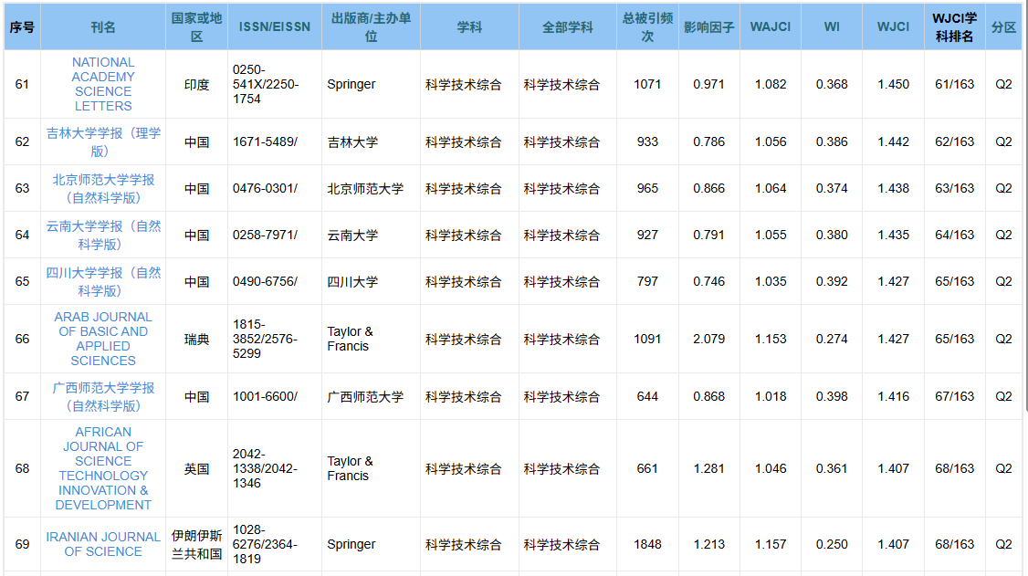Image resolution: width=1028 pixels, height=576 pixels.
Task: Open 云南大学学报（自然科学版）journal page
Action: (x=103, y=235)
